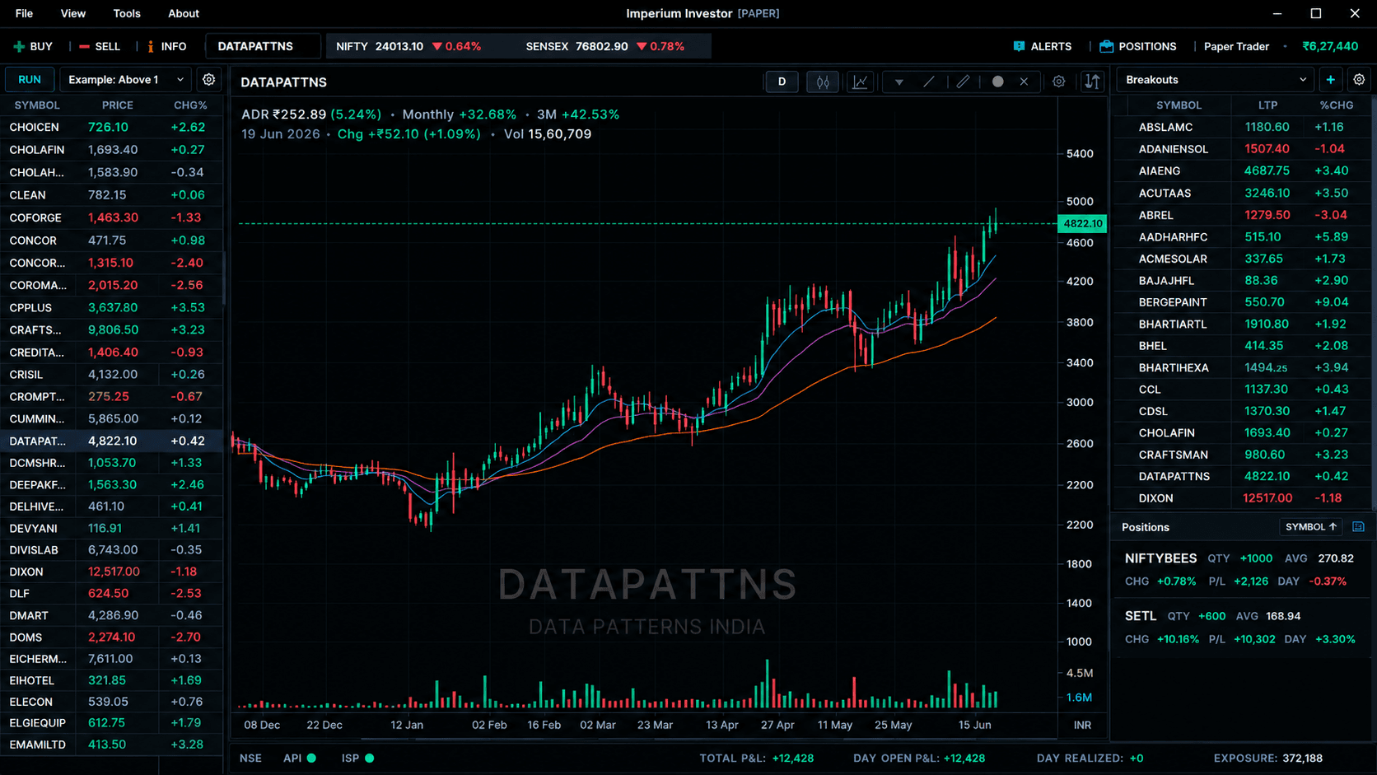Viewport: 1377px width, 775px height.
Task: Select BERGEPAINT in Breakouts watchlist
Action: pyautogui.click(x=1243, y=302)
